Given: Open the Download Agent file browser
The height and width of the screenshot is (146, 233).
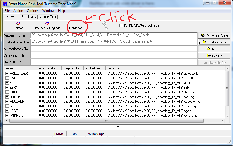Looking at the screenshot, I should [215, 35].
